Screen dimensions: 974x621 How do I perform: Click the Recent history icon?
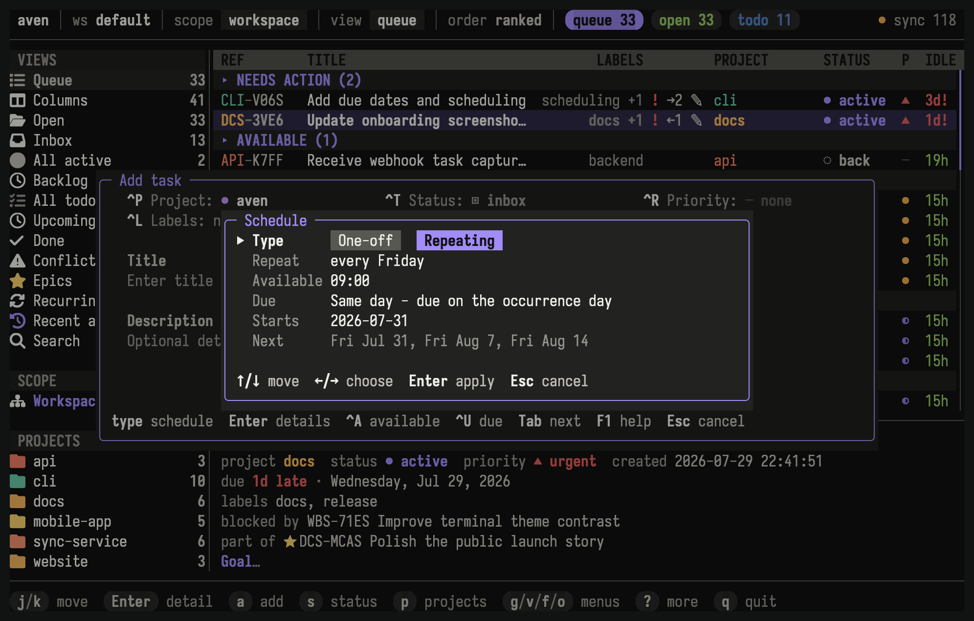18,321
